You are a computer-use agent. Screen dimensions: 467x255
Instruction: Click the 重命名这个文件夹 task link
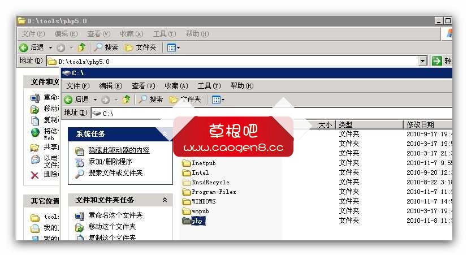point(115,215)
